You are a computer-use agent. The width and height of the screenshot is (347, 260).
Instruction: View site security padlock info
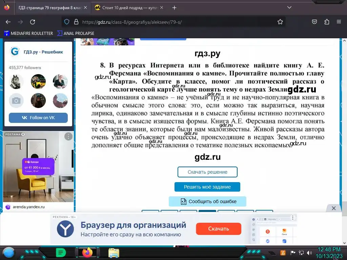click(x=76, y=22)
